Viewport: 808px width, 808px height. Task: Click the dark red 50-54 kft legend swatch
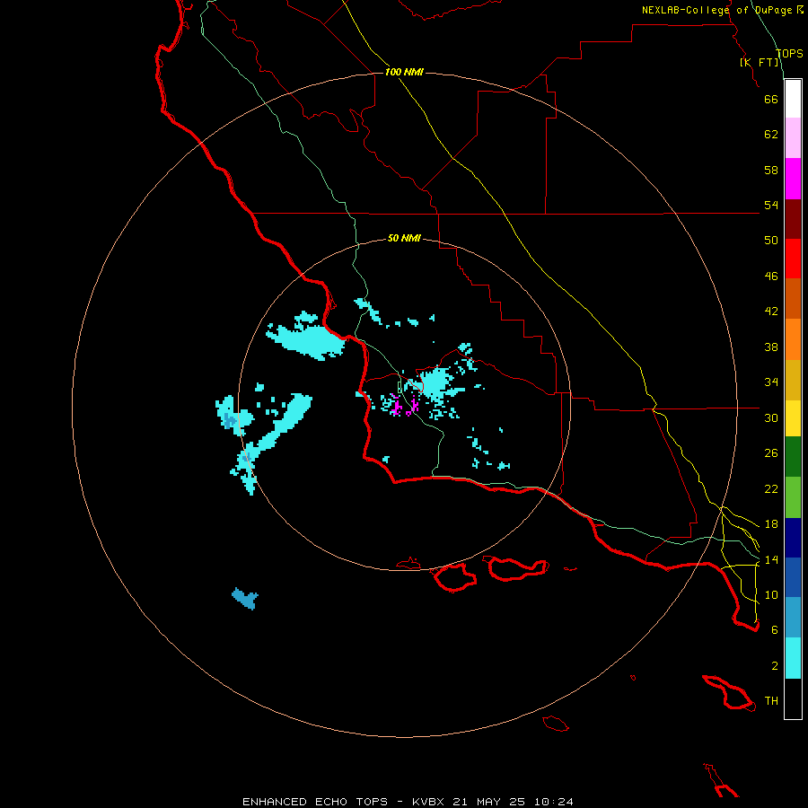(793, 218)
